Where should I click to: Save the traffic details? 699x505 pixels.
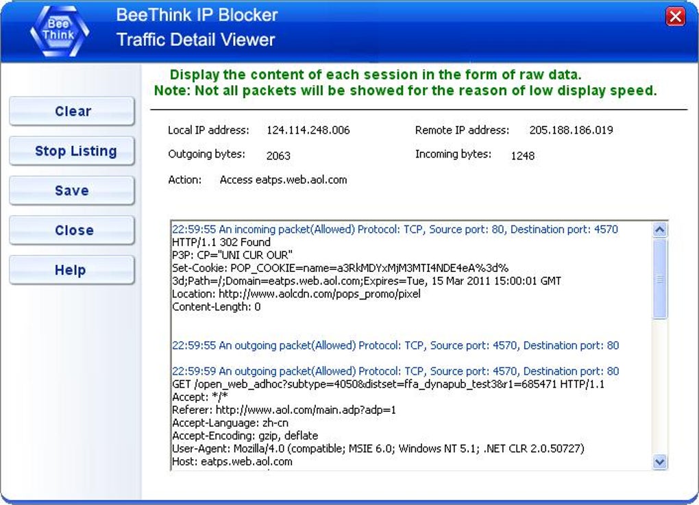(72, 190)
